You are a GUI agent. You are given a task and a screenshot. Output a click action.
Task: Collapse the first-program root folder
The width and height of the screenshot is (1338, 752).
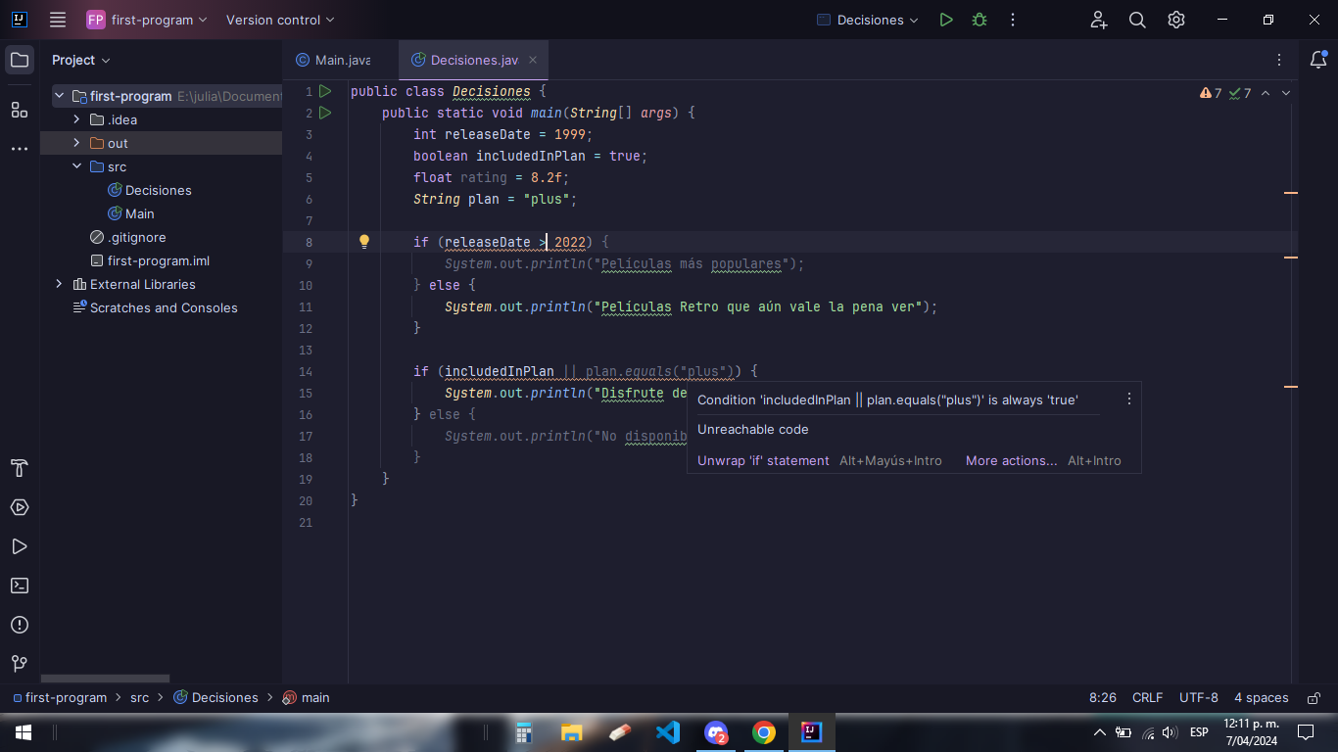coord(60,96)
